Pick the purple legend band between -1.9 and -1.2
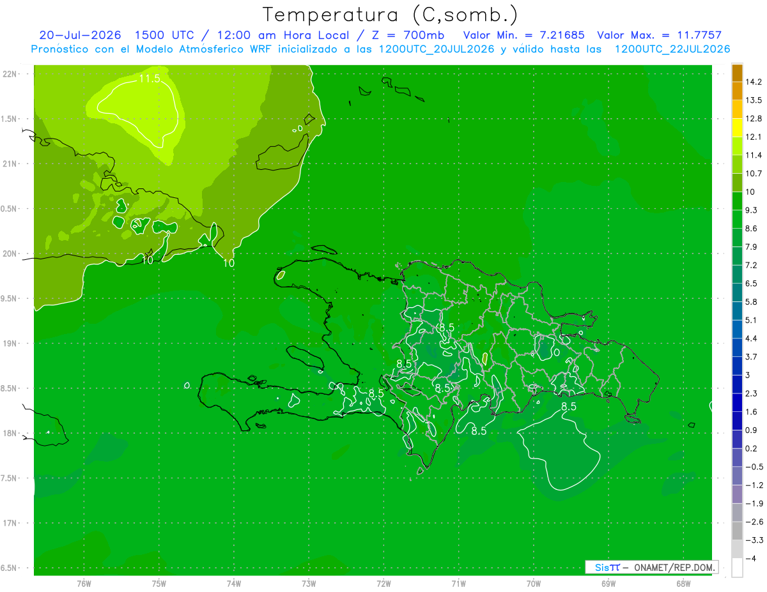 (x=737, y=495)
